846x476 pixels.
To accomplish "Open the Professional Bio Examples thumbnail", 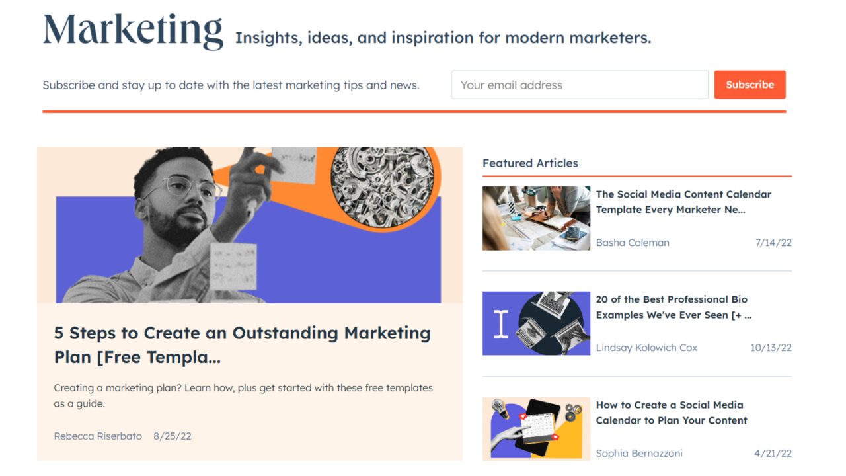I will point(536,323).
